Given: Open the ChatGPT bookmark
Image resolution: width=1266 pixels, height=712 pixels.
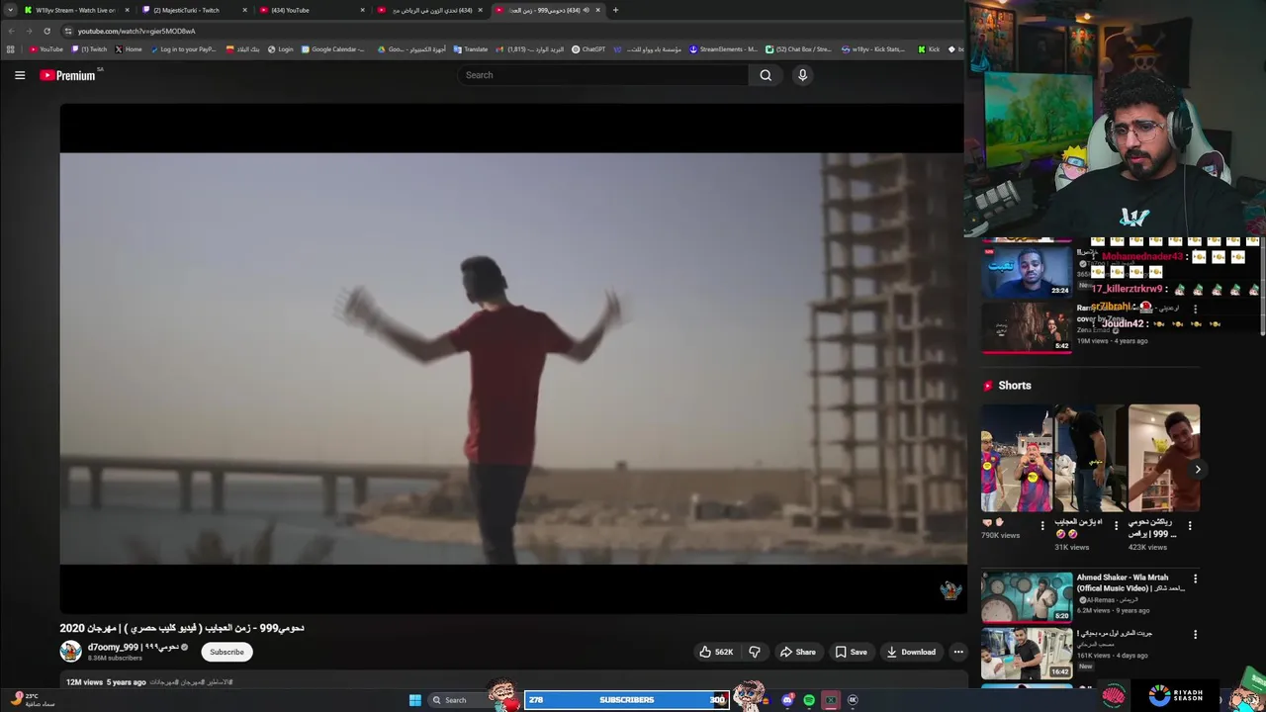Looking at the screenshot, I should pos(588,49).
